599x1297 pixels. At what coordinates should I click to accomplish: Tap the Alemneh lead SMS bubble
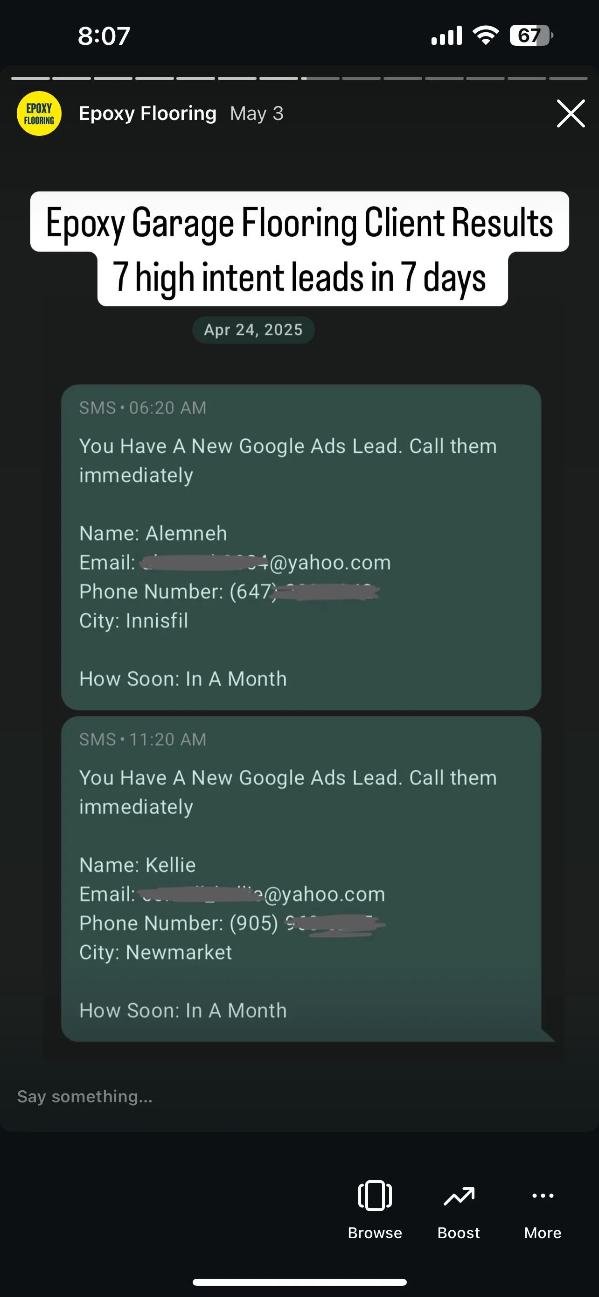pos(301,547)
